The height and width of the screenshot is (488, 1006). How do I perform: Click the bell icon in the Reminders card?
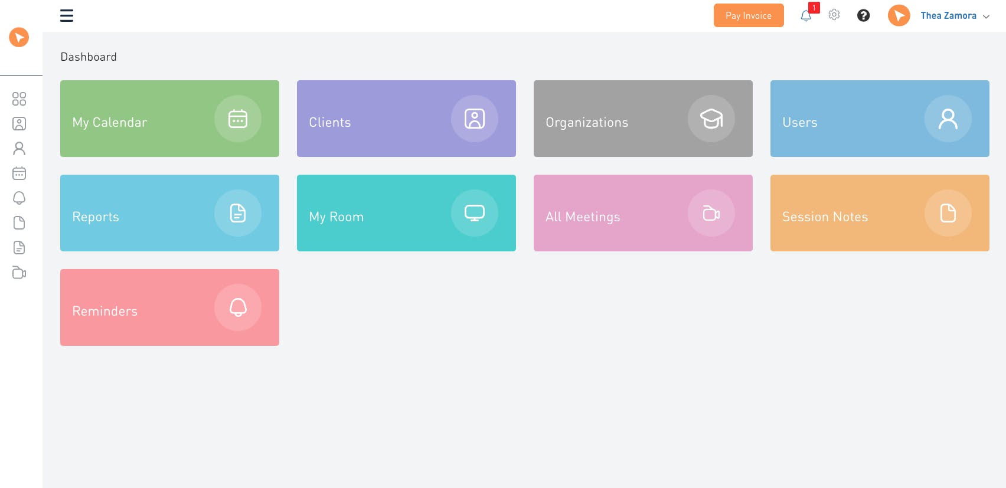tap(238, 307)
